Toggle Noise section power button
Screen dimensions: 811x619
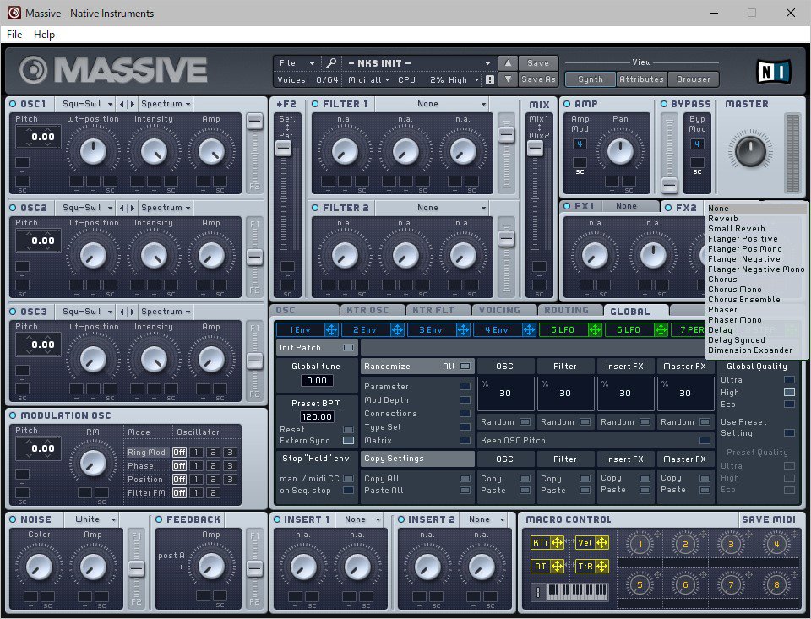[x=13, y=519]
